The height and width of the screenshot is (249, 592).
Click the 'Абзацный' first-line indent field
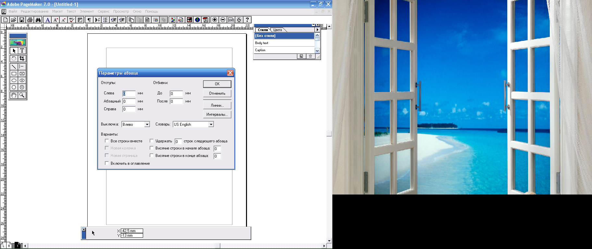point(129,101)
